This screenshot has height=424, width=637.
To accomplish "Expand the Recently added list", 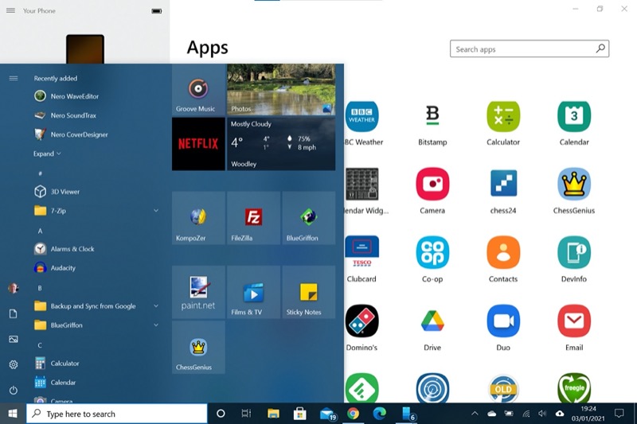I will point(47,154).
